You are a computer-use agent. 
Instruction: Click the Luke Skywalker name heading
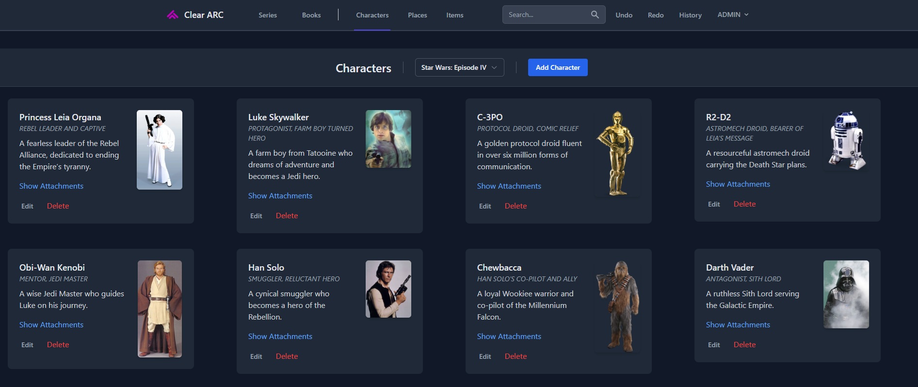278,117
